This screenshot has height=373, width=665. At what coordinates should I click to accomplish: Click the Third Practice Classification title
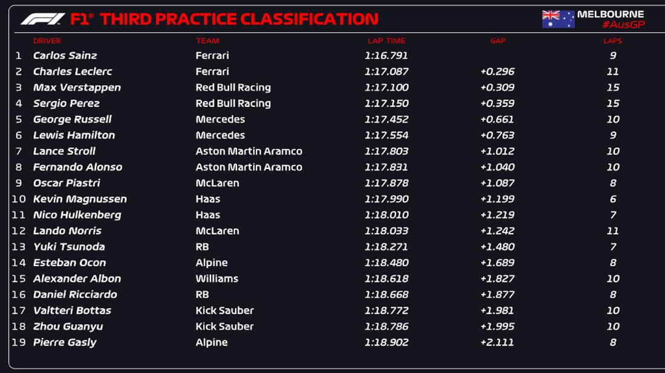(239, 19)
